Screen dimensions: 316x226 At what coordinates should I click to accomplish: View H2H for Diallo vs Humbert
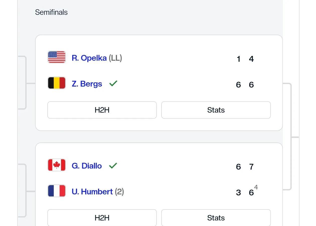click(x=102, y=218)
